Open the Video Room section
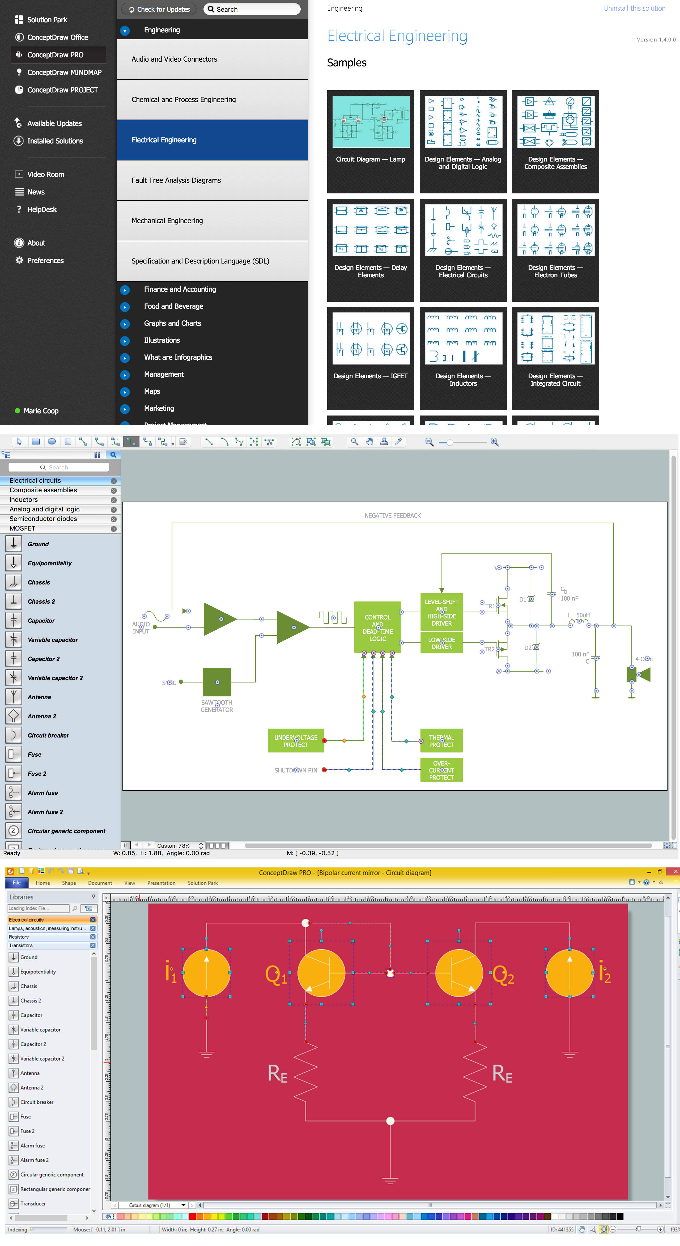680x1246 pixels. coord(46,174)
